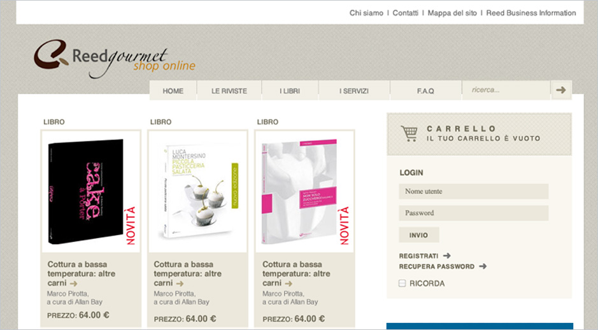Click price under Cake à Porter book
This screenshot has width=598, height=330.
(x=78, y=315)
